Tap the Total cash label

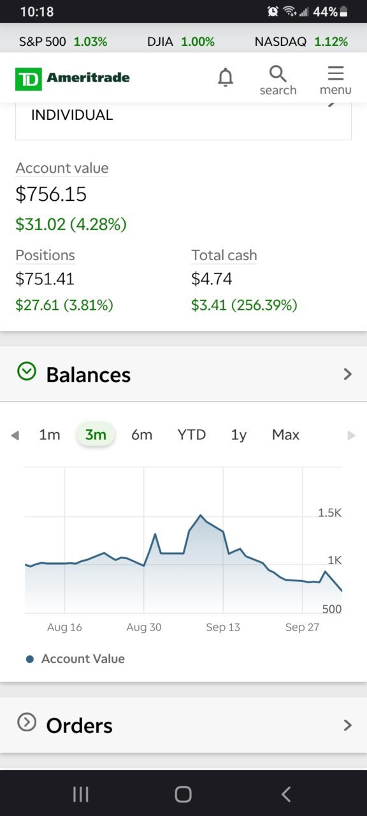224,255
